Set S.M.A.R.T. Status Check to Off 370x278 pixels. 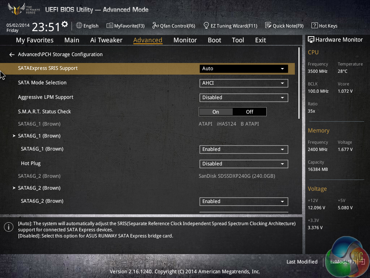click(249, 112)
